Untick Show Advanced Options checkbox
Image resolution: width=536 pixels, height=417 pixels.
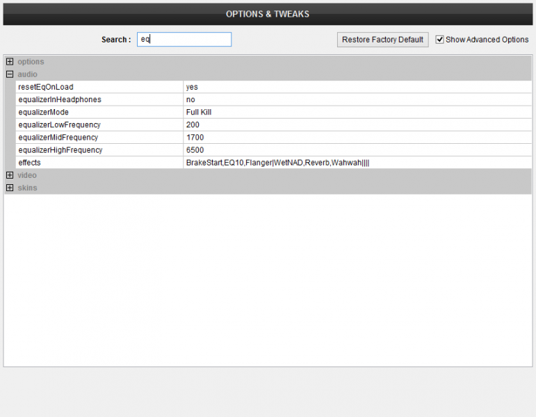(x=439, y=40)
